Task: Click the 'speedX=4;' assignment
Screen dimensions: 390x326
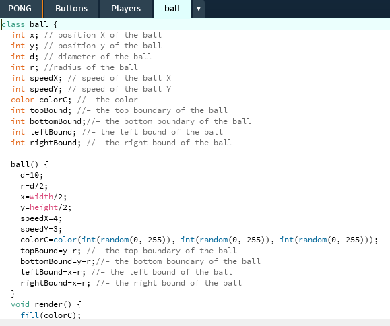Action: tap(41, 218)
